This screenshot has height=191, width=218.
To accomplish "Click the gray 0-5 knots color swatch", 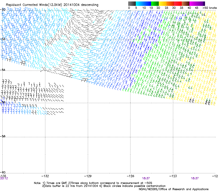I will (132, 4).
